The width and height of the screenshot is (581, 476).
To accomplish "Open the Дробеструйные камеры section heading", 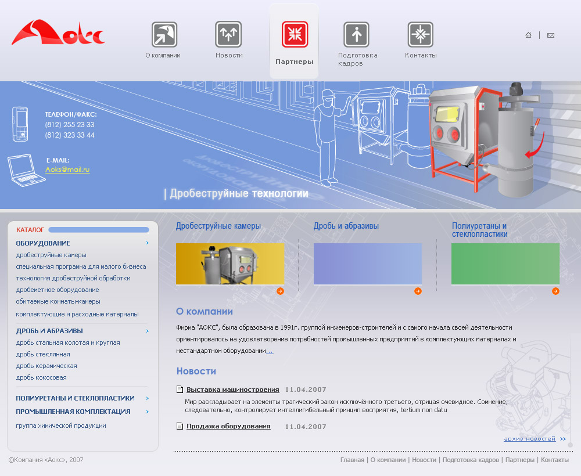I will [218, 226].
